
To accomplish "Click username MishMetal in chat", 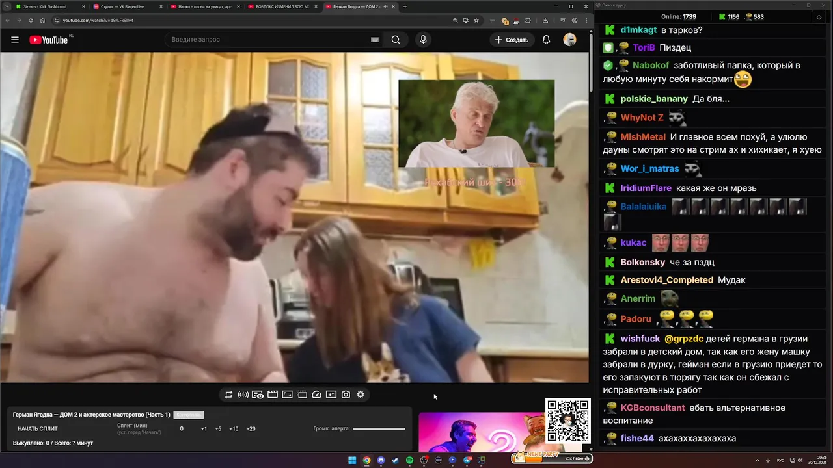I will click(643, 137).
